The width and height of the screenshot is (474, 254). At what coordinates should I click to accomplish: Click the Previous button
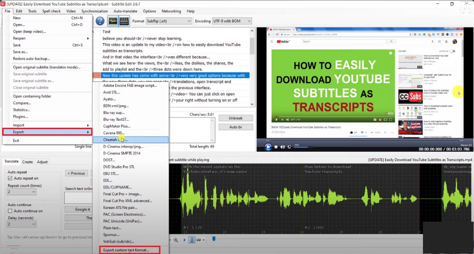coord(77,173)
